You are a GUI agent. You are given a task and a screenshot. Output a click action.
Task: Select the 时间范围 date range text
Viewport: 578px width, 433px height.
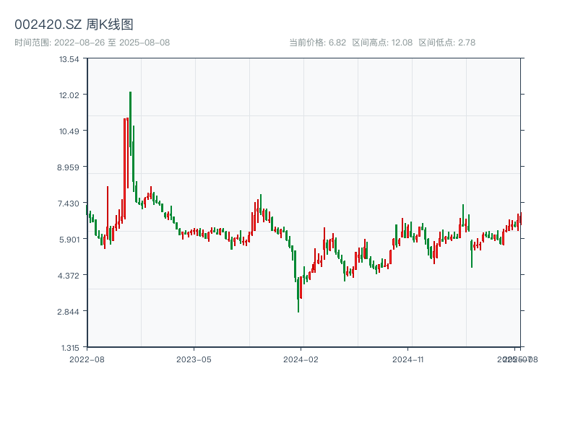tap(92, 43)
